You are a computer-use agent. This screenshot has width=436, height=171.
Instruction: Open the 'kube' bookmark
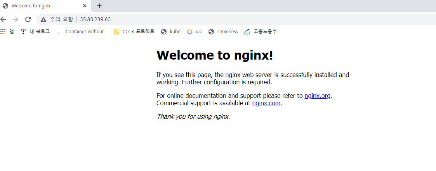coord(171,32)
